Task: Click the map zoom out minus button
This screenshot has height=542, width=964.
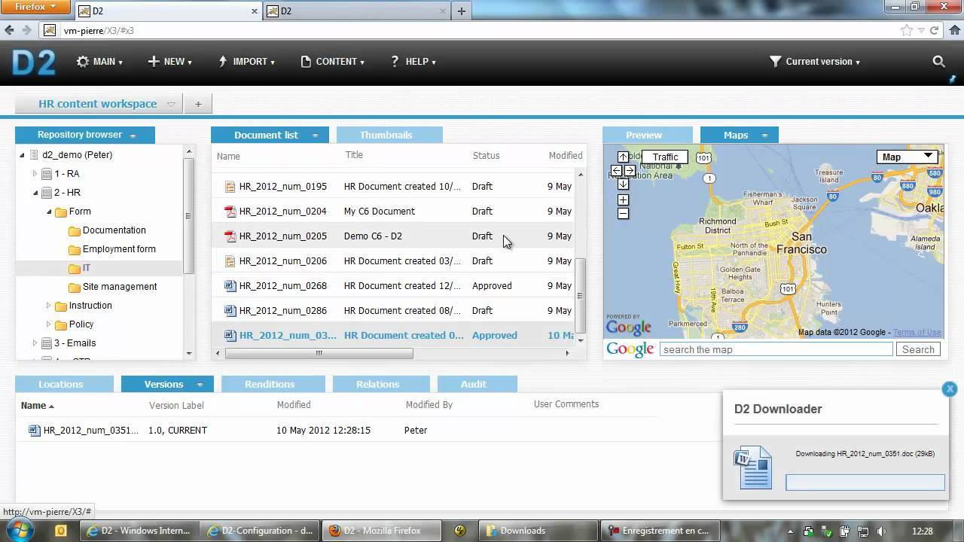Action: pos(623,214)
